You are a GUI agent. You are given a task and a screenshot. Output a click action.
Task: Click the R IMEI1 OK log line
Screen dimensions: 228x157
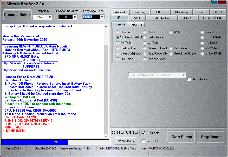[x=28, y=121]
